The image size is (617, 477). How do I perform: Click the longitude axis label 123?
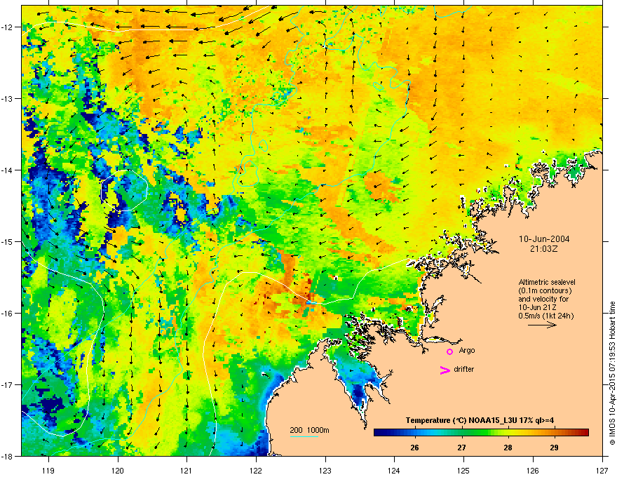tap(325, 470)
